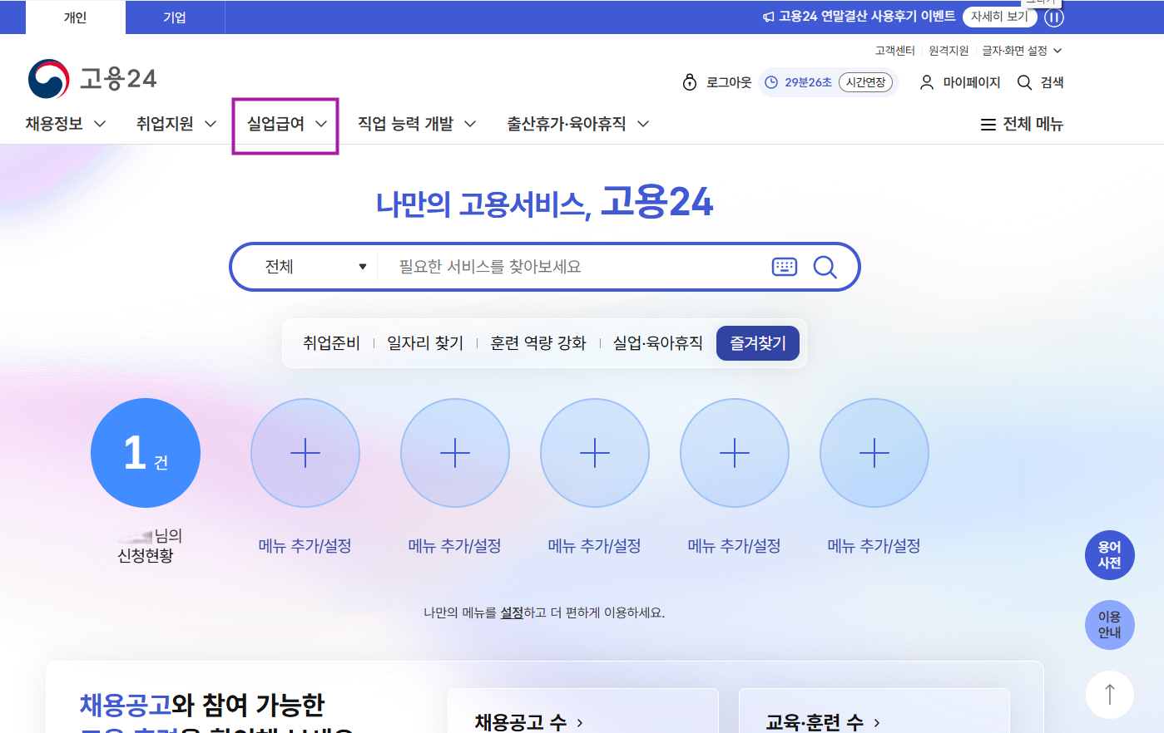This screenshot has width=1164, height=733.
Task: Open the 고객센터 link
Action: 894,51
